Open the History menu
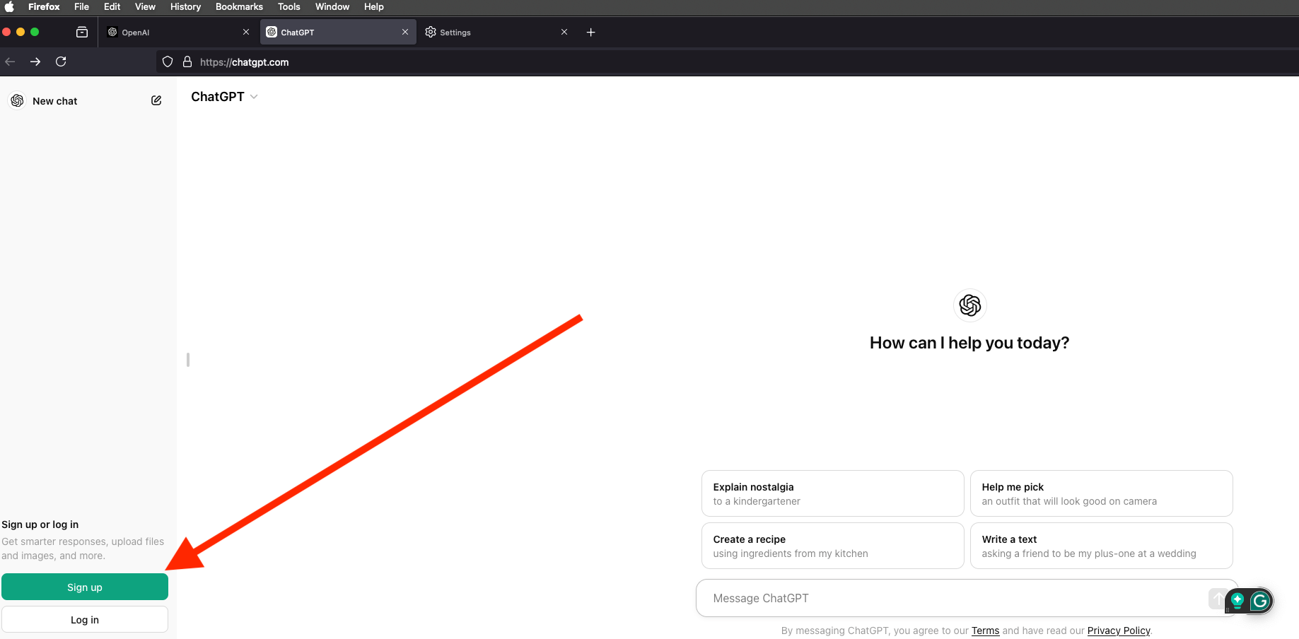 coord(185,6)
